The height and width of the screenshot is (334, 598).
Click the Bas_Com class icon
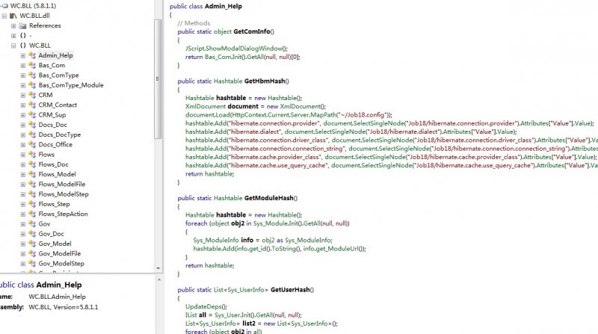click(x=32, y=65)
